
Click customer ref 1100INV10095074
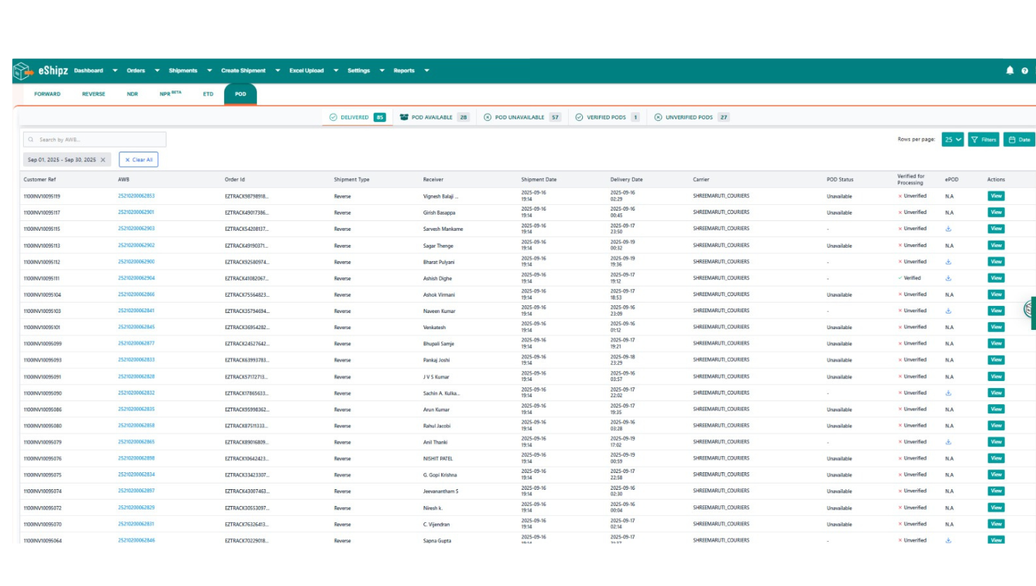(42, 491)
